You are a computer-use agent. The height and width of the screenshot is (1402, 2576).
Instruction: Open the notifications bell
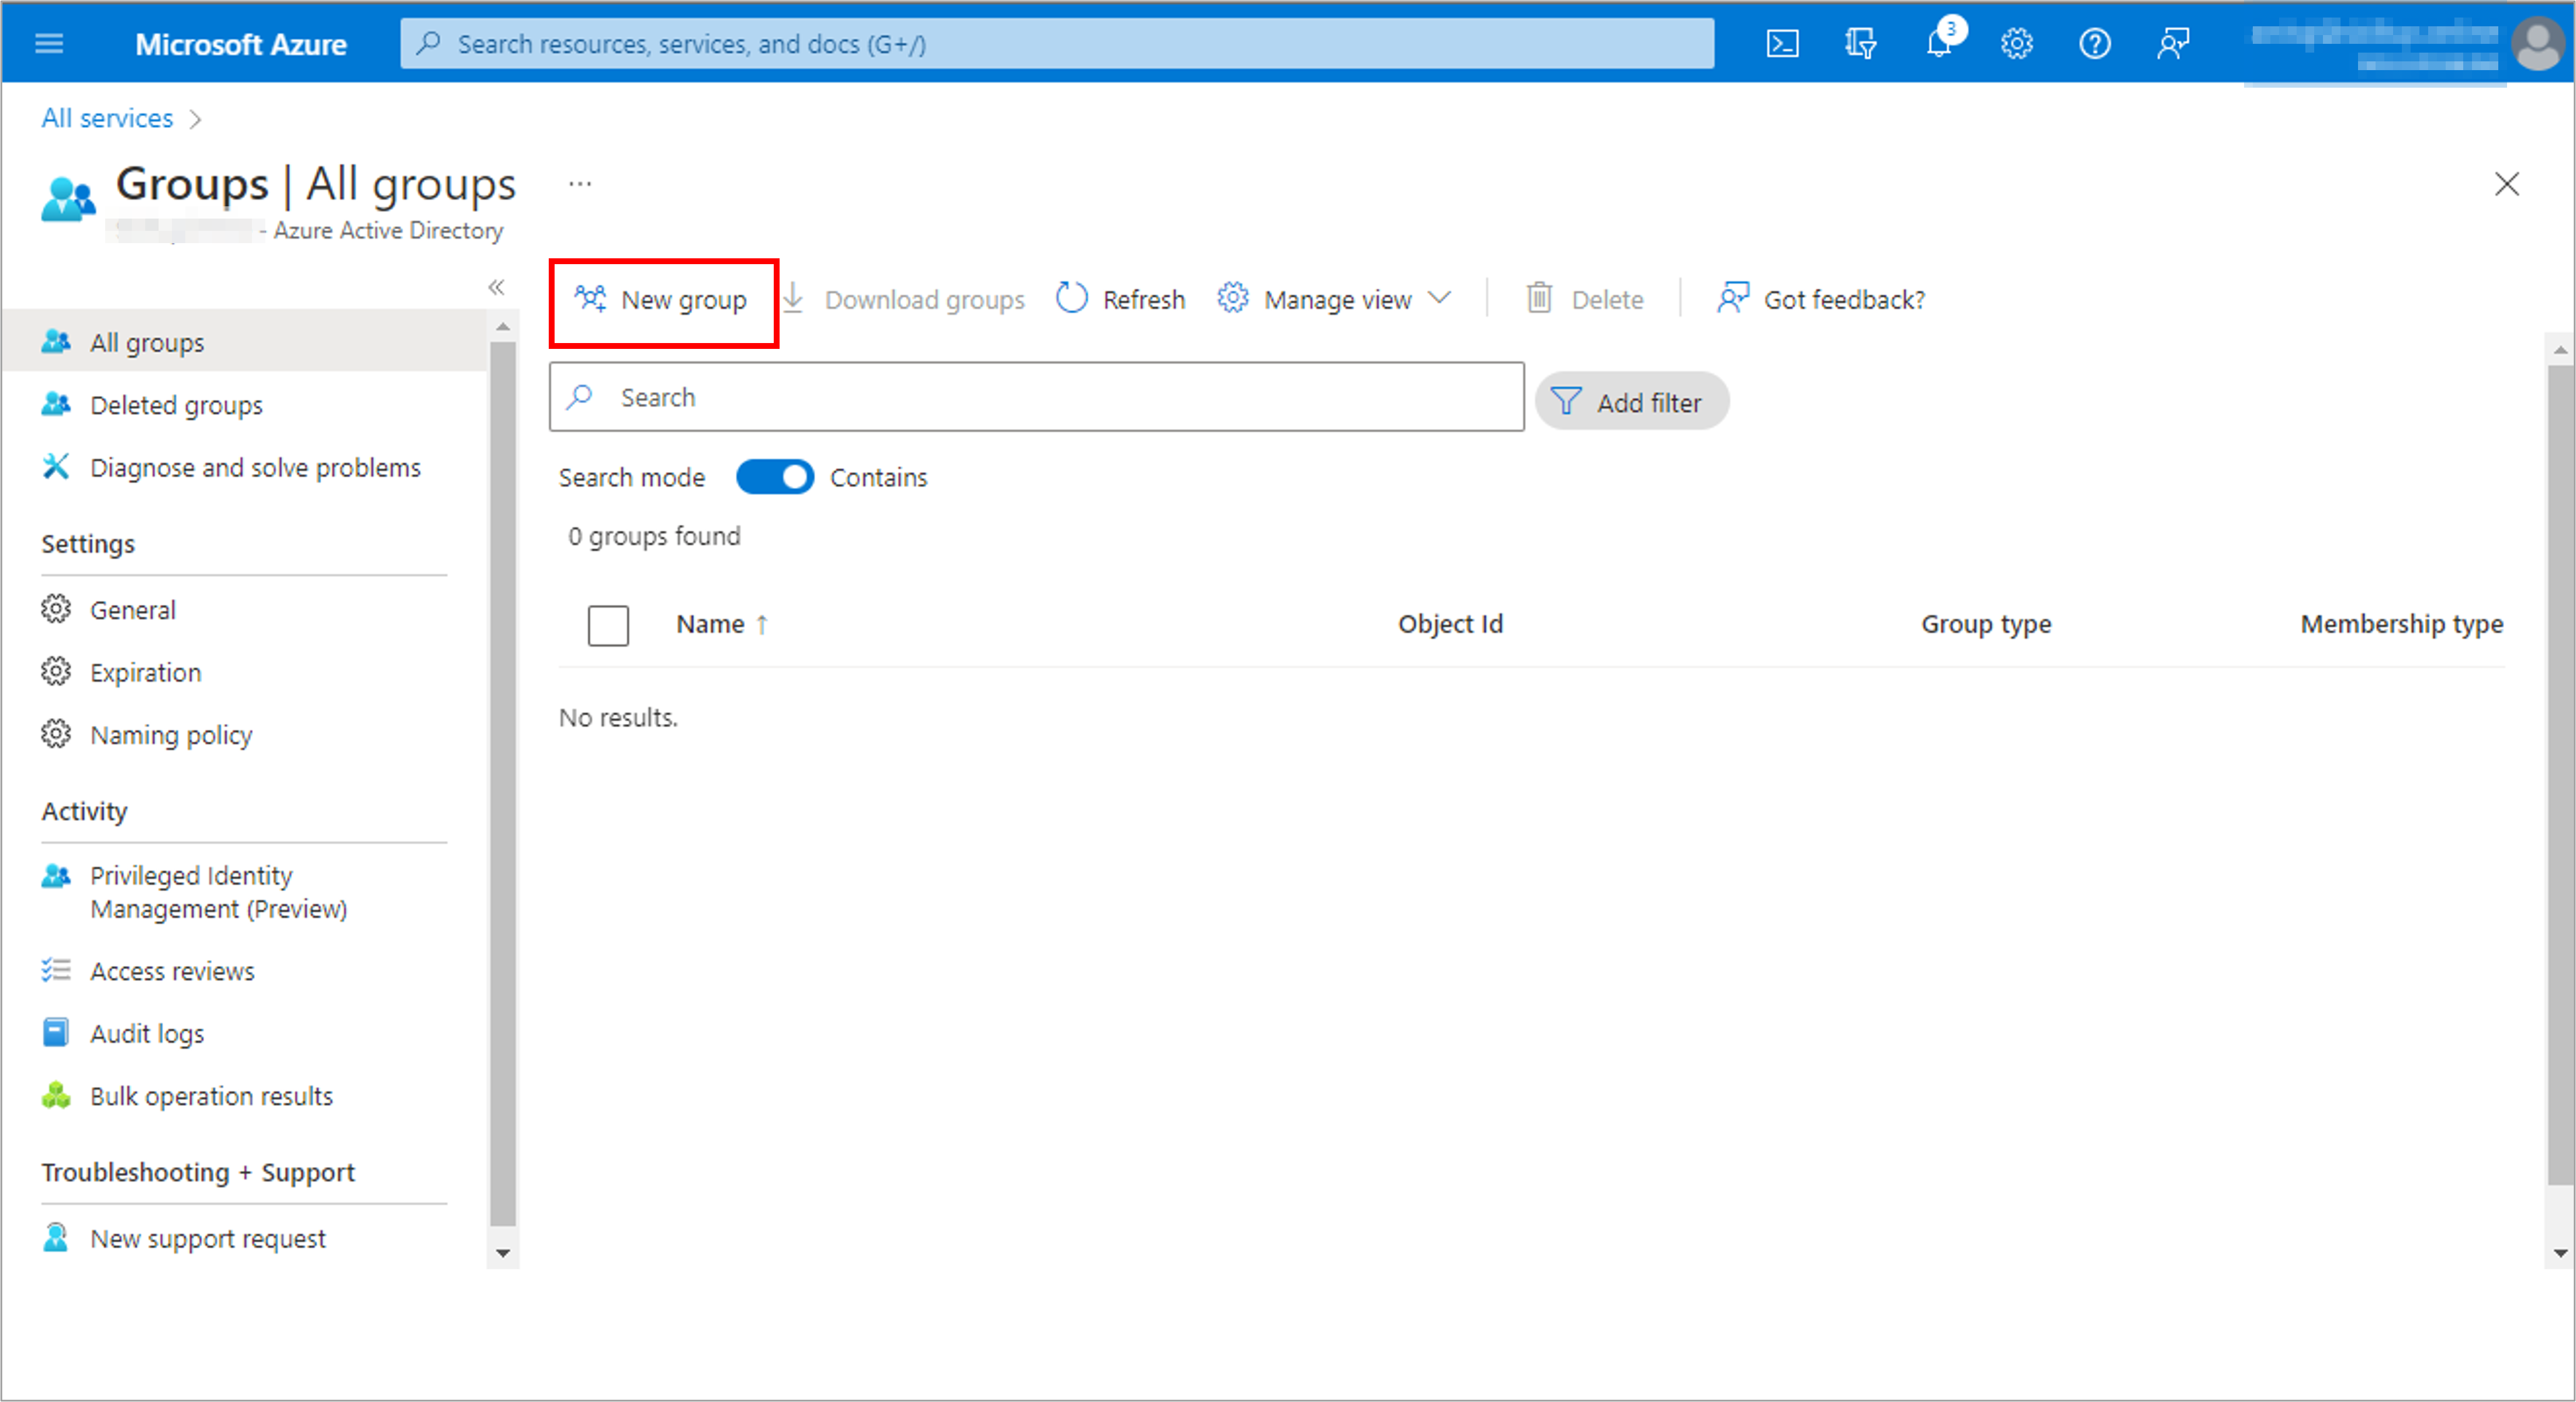pyautogui.click(x=1940, y=44)
